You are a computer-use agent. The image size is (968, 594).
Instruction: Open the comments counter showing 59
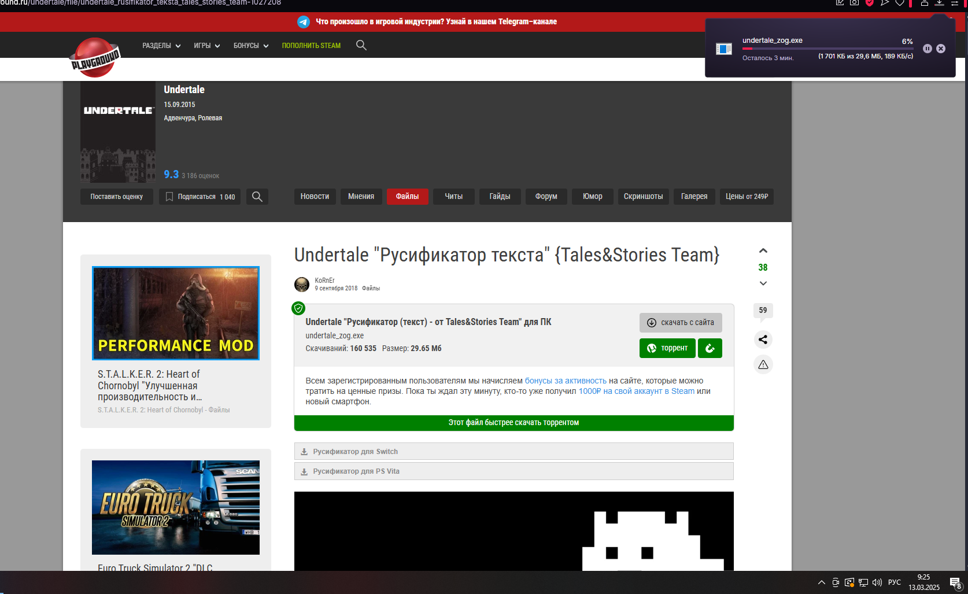(x=763, y=311)
